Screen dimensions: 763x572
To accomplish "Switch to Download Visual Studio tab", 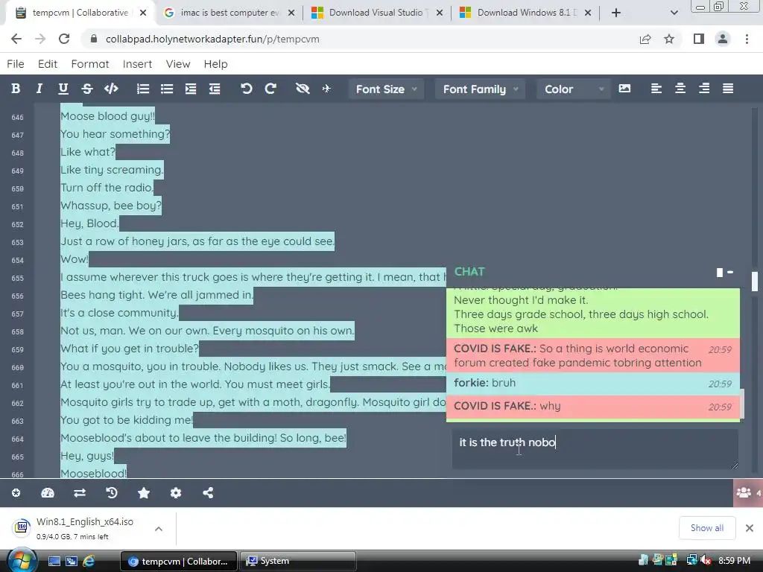I will pyautogui.click(x=376, y=13).
